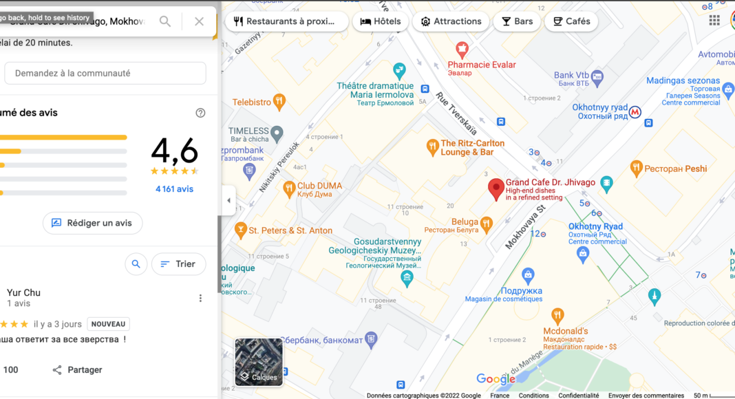Image resolution: width=735 pixels, height=399 pixels.
Task: Click the McDonald's restaurant marker
Action: click(x=557, y=316)
